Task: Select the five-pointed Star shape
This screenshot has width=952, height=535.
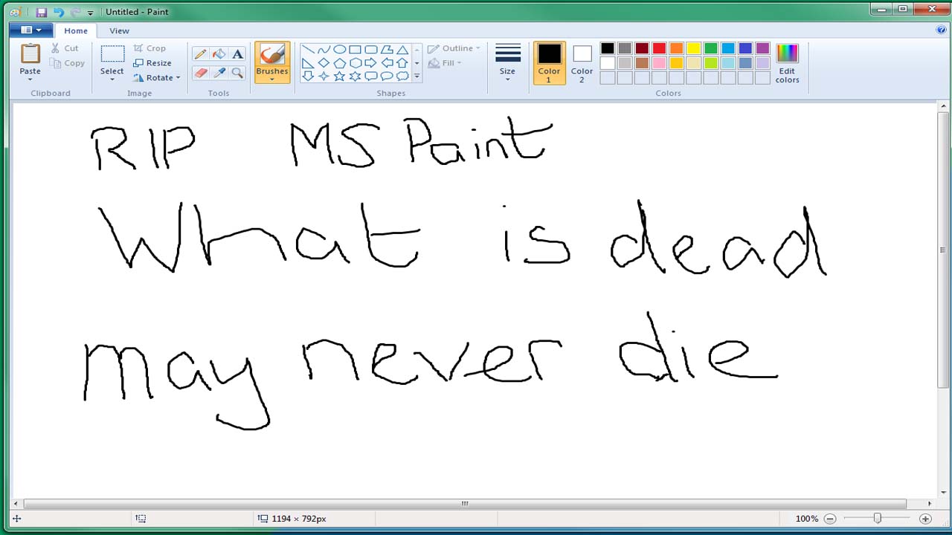Action: tap(339, 76)
